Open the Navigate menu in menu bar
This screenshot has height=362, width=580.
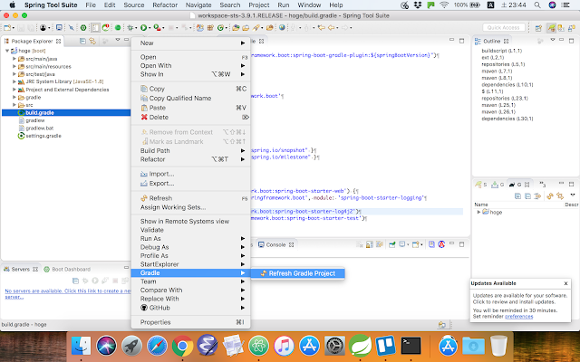point(198,5)
